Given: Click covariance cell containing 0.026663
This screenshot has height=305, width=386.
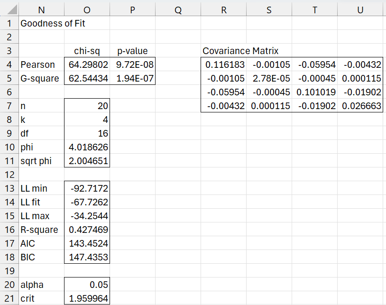Looking at the screenshot, I should tap(360, 106).
